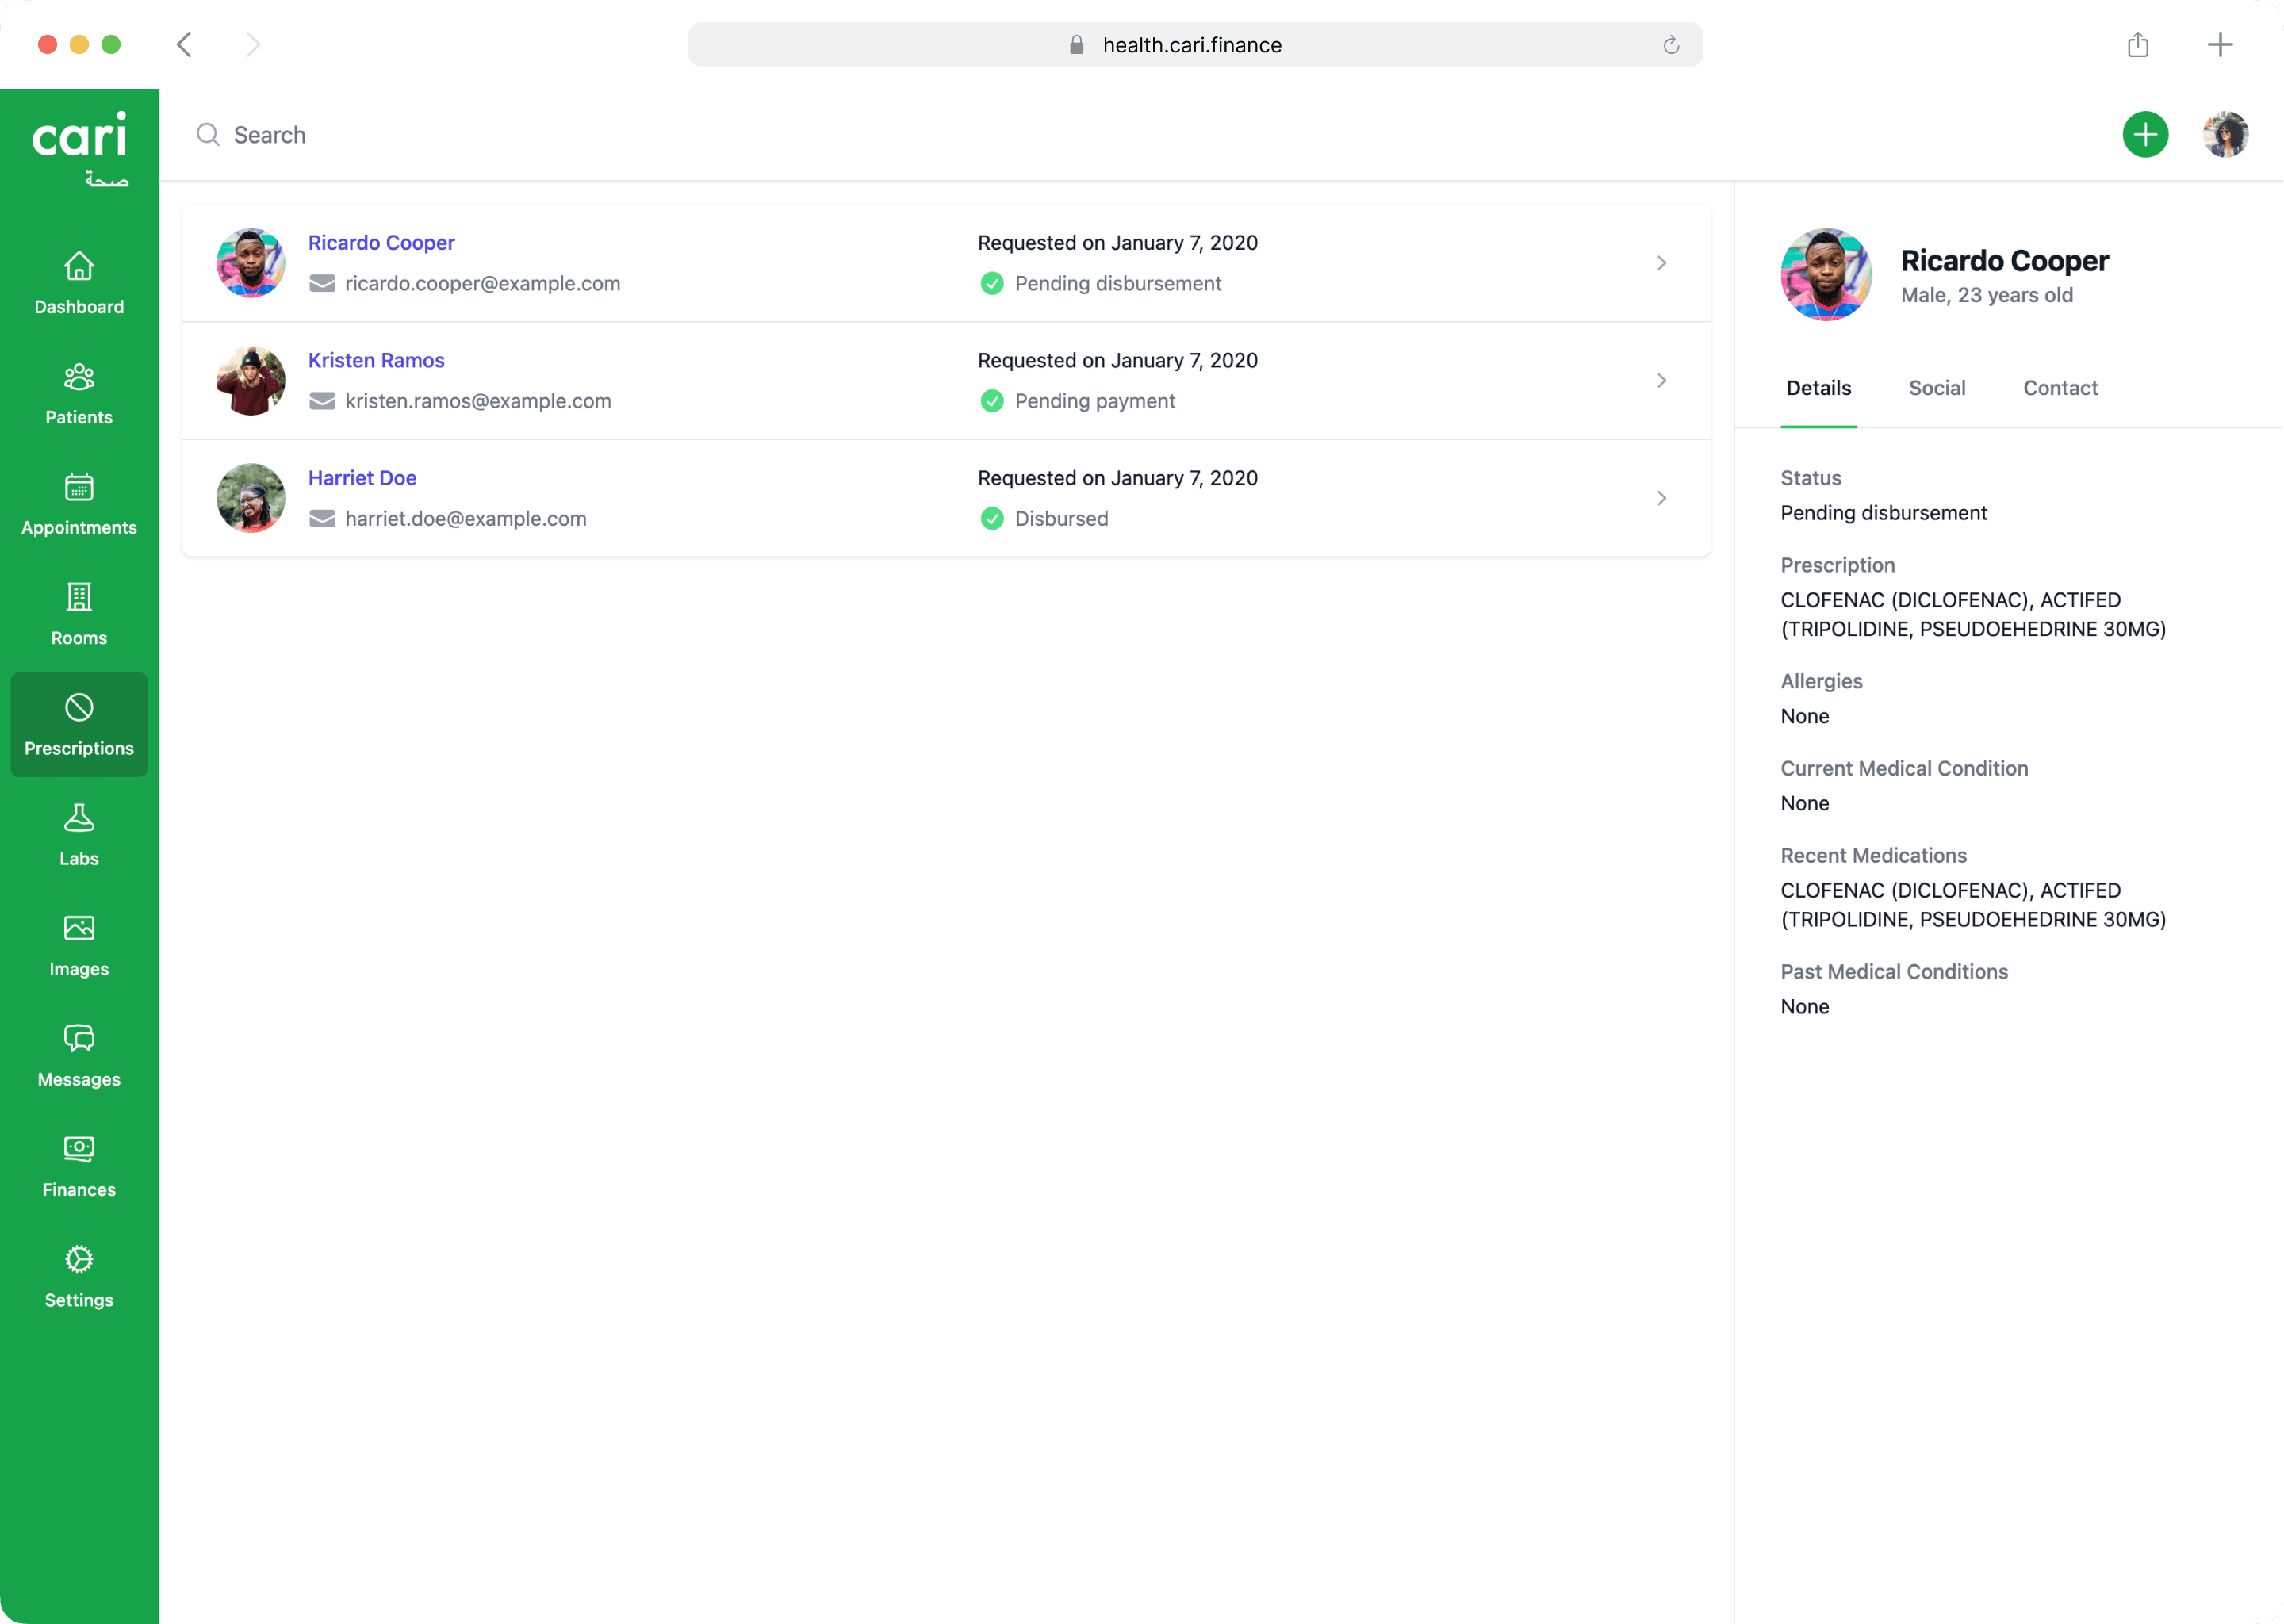Expand Kristen Ramos' row chevron
Screen dimensions: 2284x1624
pyautogui.click(x=1661, y=381)
